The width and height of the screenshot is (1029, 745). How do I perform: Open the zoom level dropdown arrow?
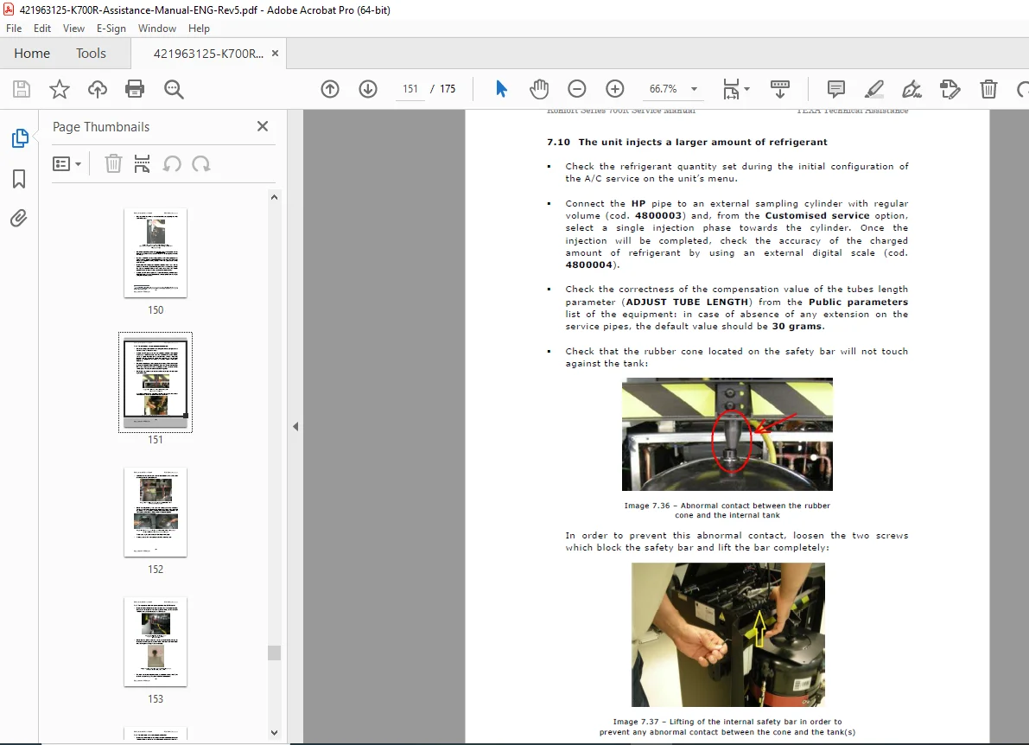695,89
